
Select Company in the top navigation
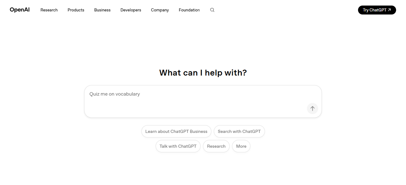(160, 10)
